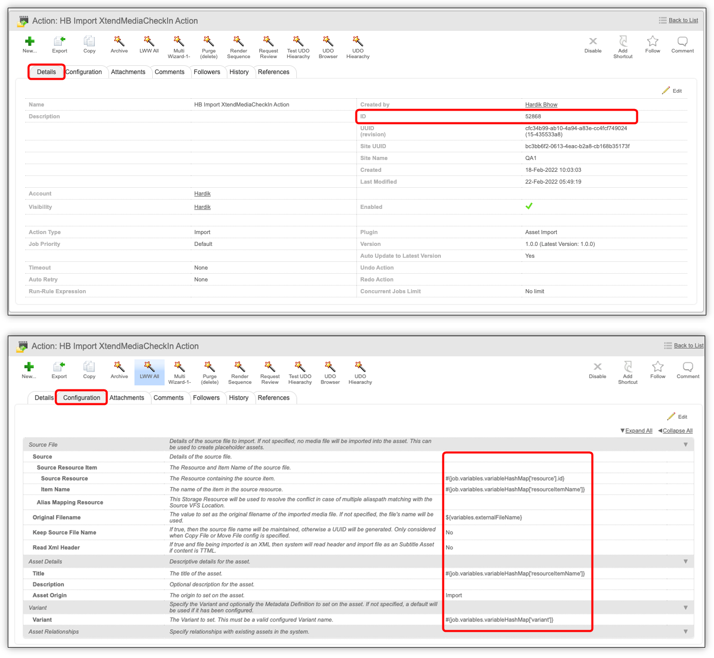The height and width of the screenshot is (658, 714).
Task: Open the Render Sequence wizard
Action: pyautogui.click(x=238, y=46)
